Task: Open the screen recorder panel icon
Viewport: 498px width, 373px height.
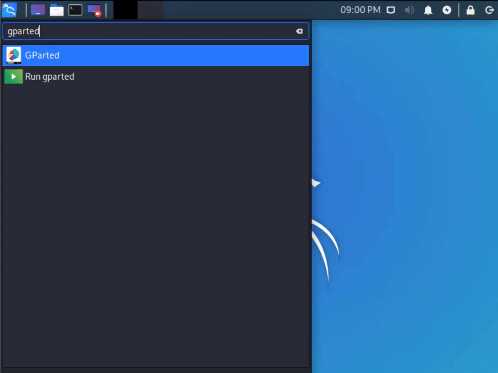Action: (94, 10)
